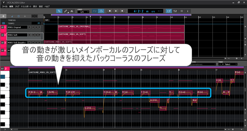Toggle the diamond marker icon in track header
The width and height of the screenshot is (247, 131).
pos(25,16)
